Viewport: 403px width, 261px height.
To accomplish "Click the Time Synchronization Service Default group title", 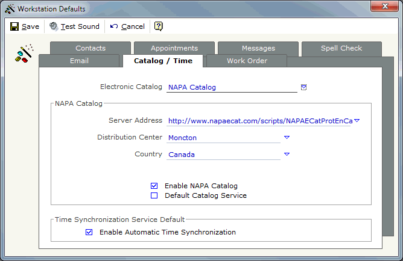I will 120,220.
